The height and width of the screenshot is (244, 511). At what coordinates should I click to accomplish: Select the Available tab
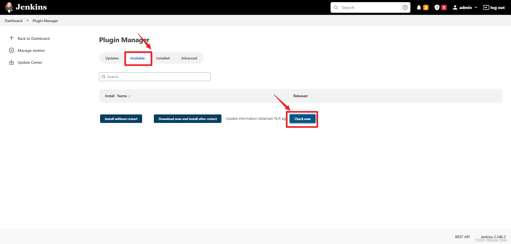pyautogui.click(x=138, y=58)
